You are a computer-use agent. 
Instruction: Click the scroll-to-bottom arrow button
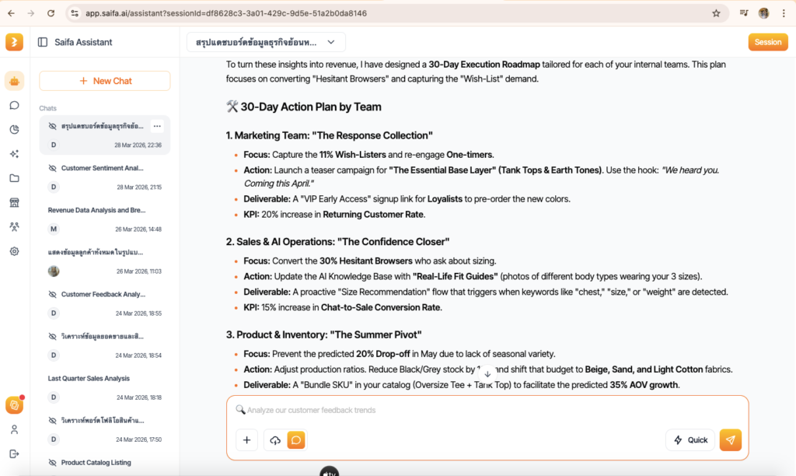(487, 374)
